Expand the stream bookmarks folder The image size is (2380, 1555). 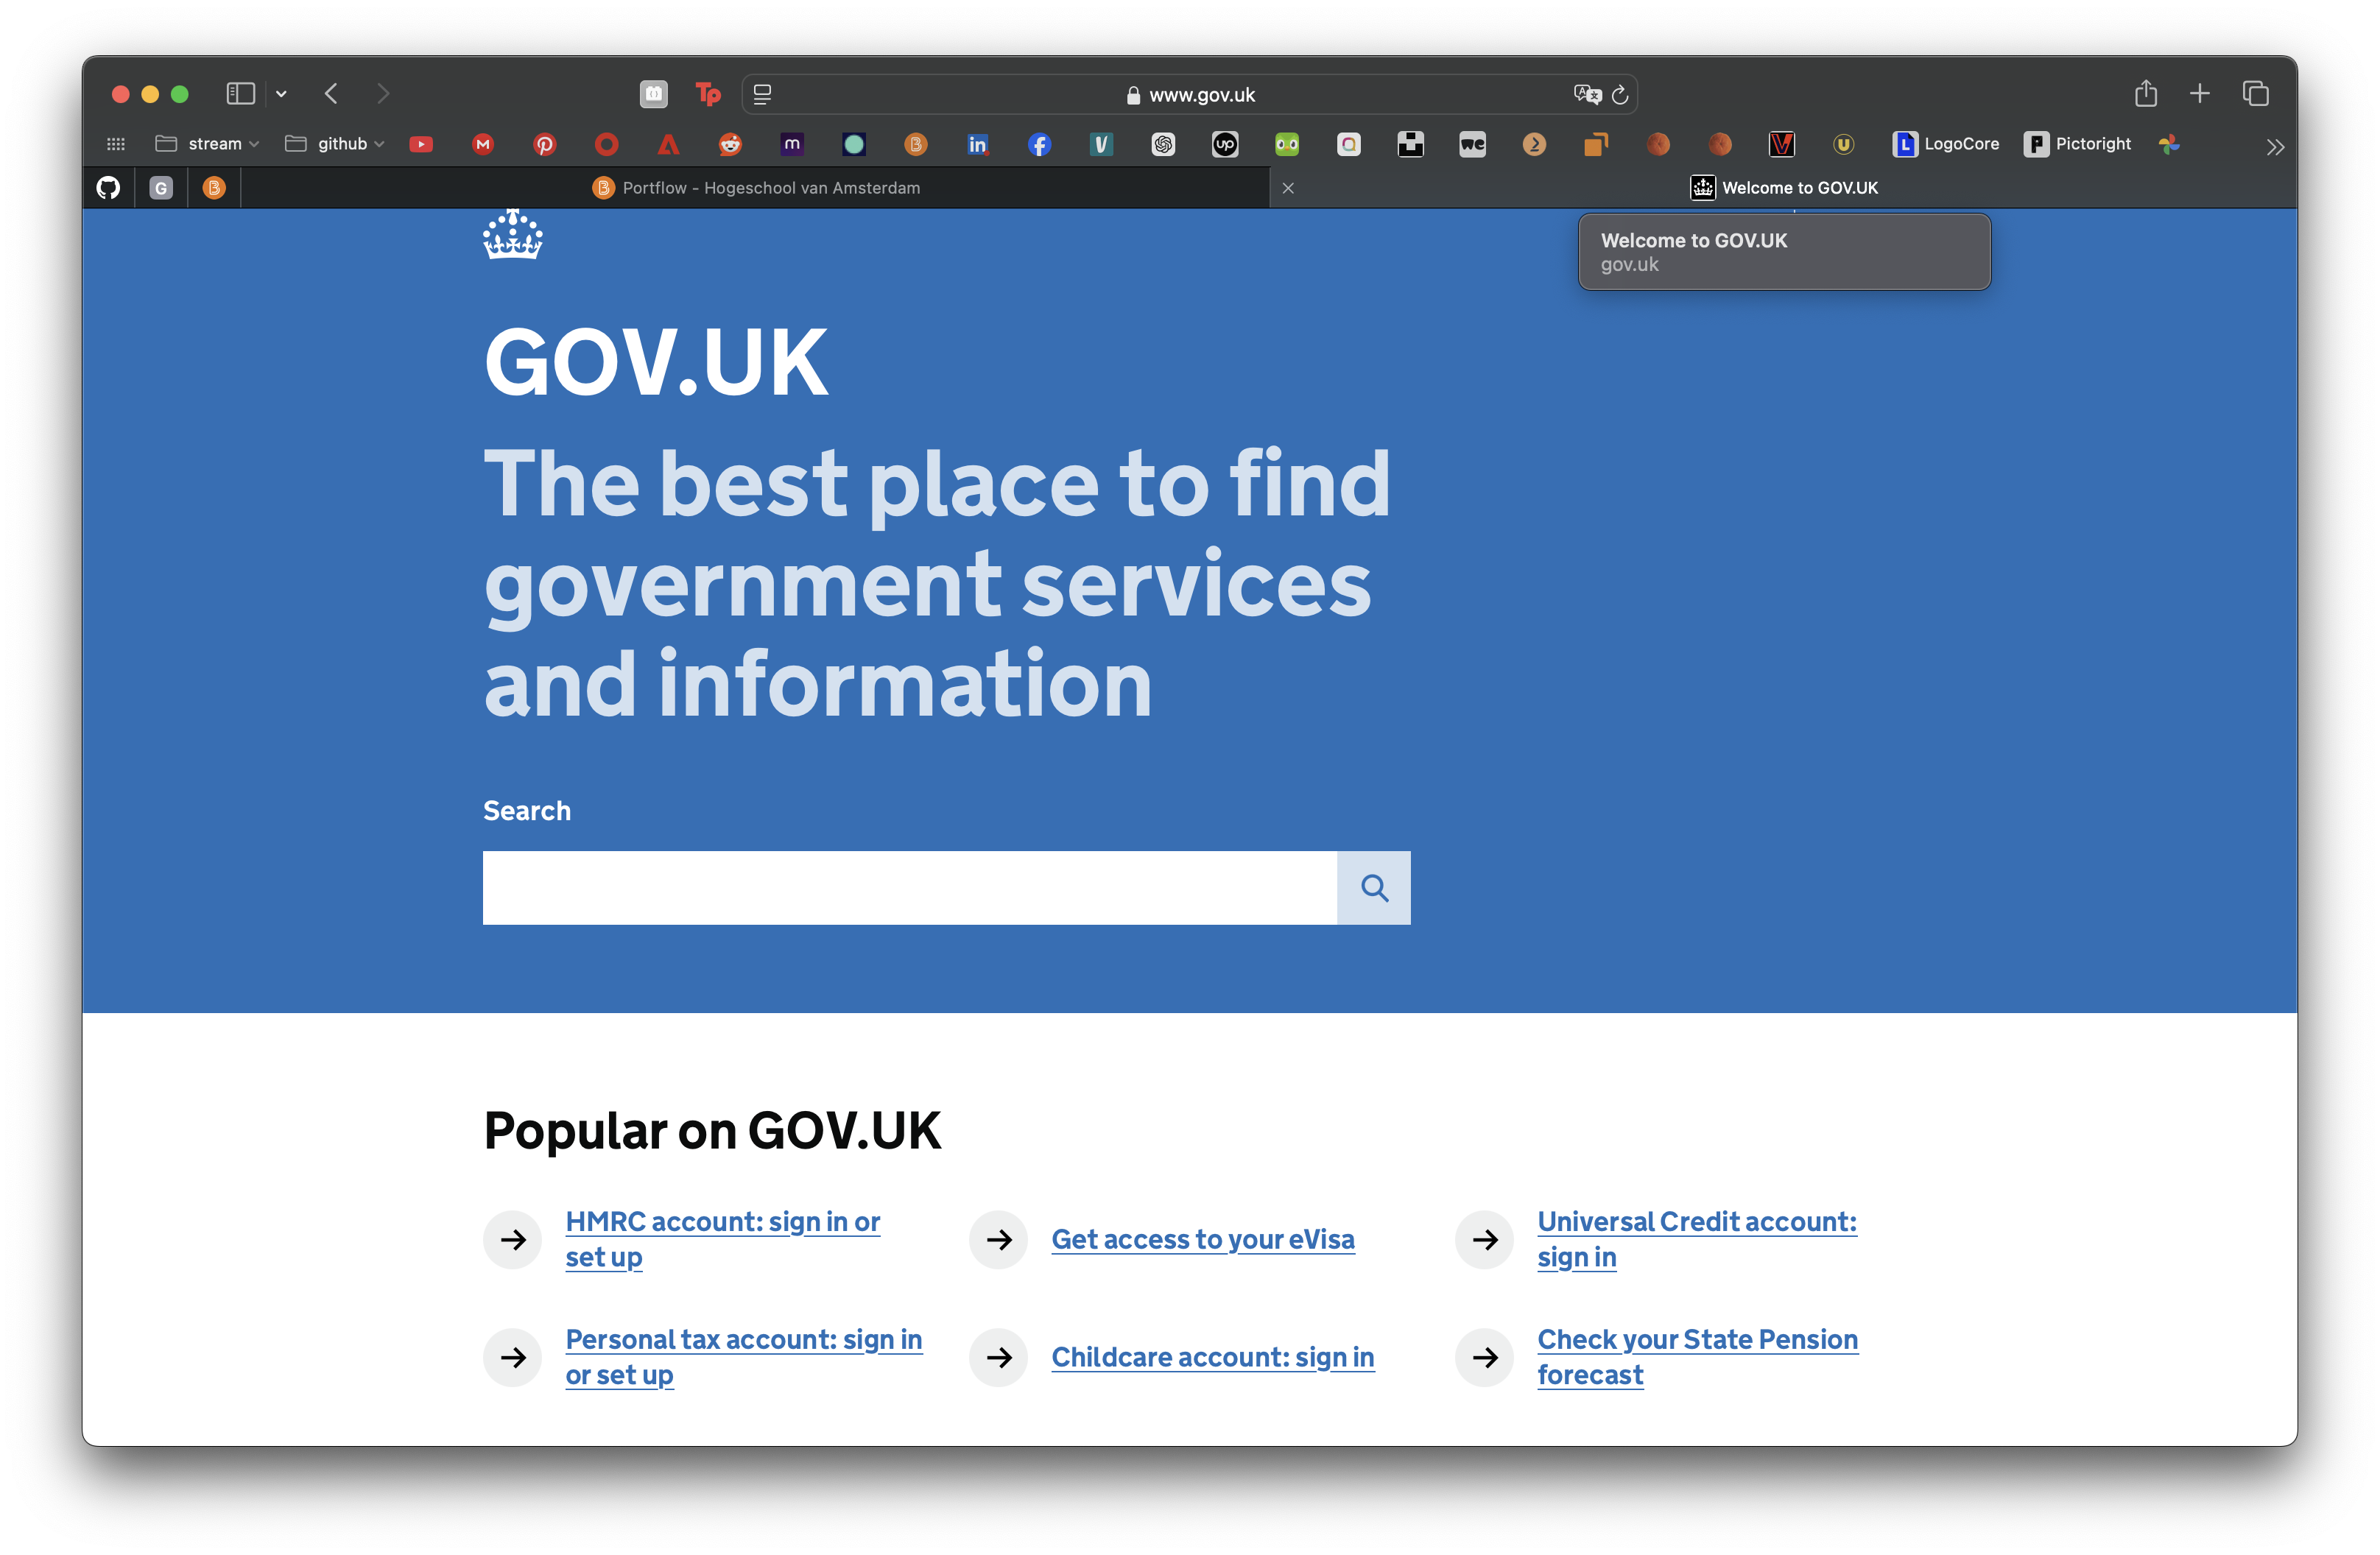[x=207, y=144]
